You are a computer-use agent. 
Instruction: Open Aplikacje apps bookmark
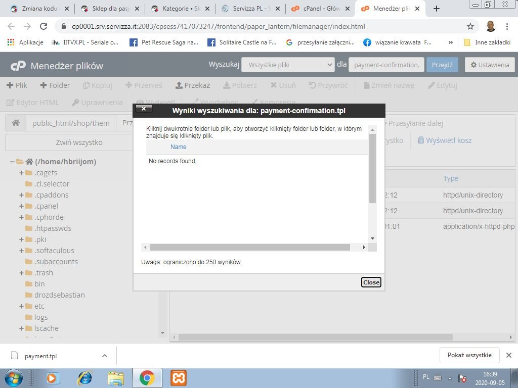click(25, 42)
